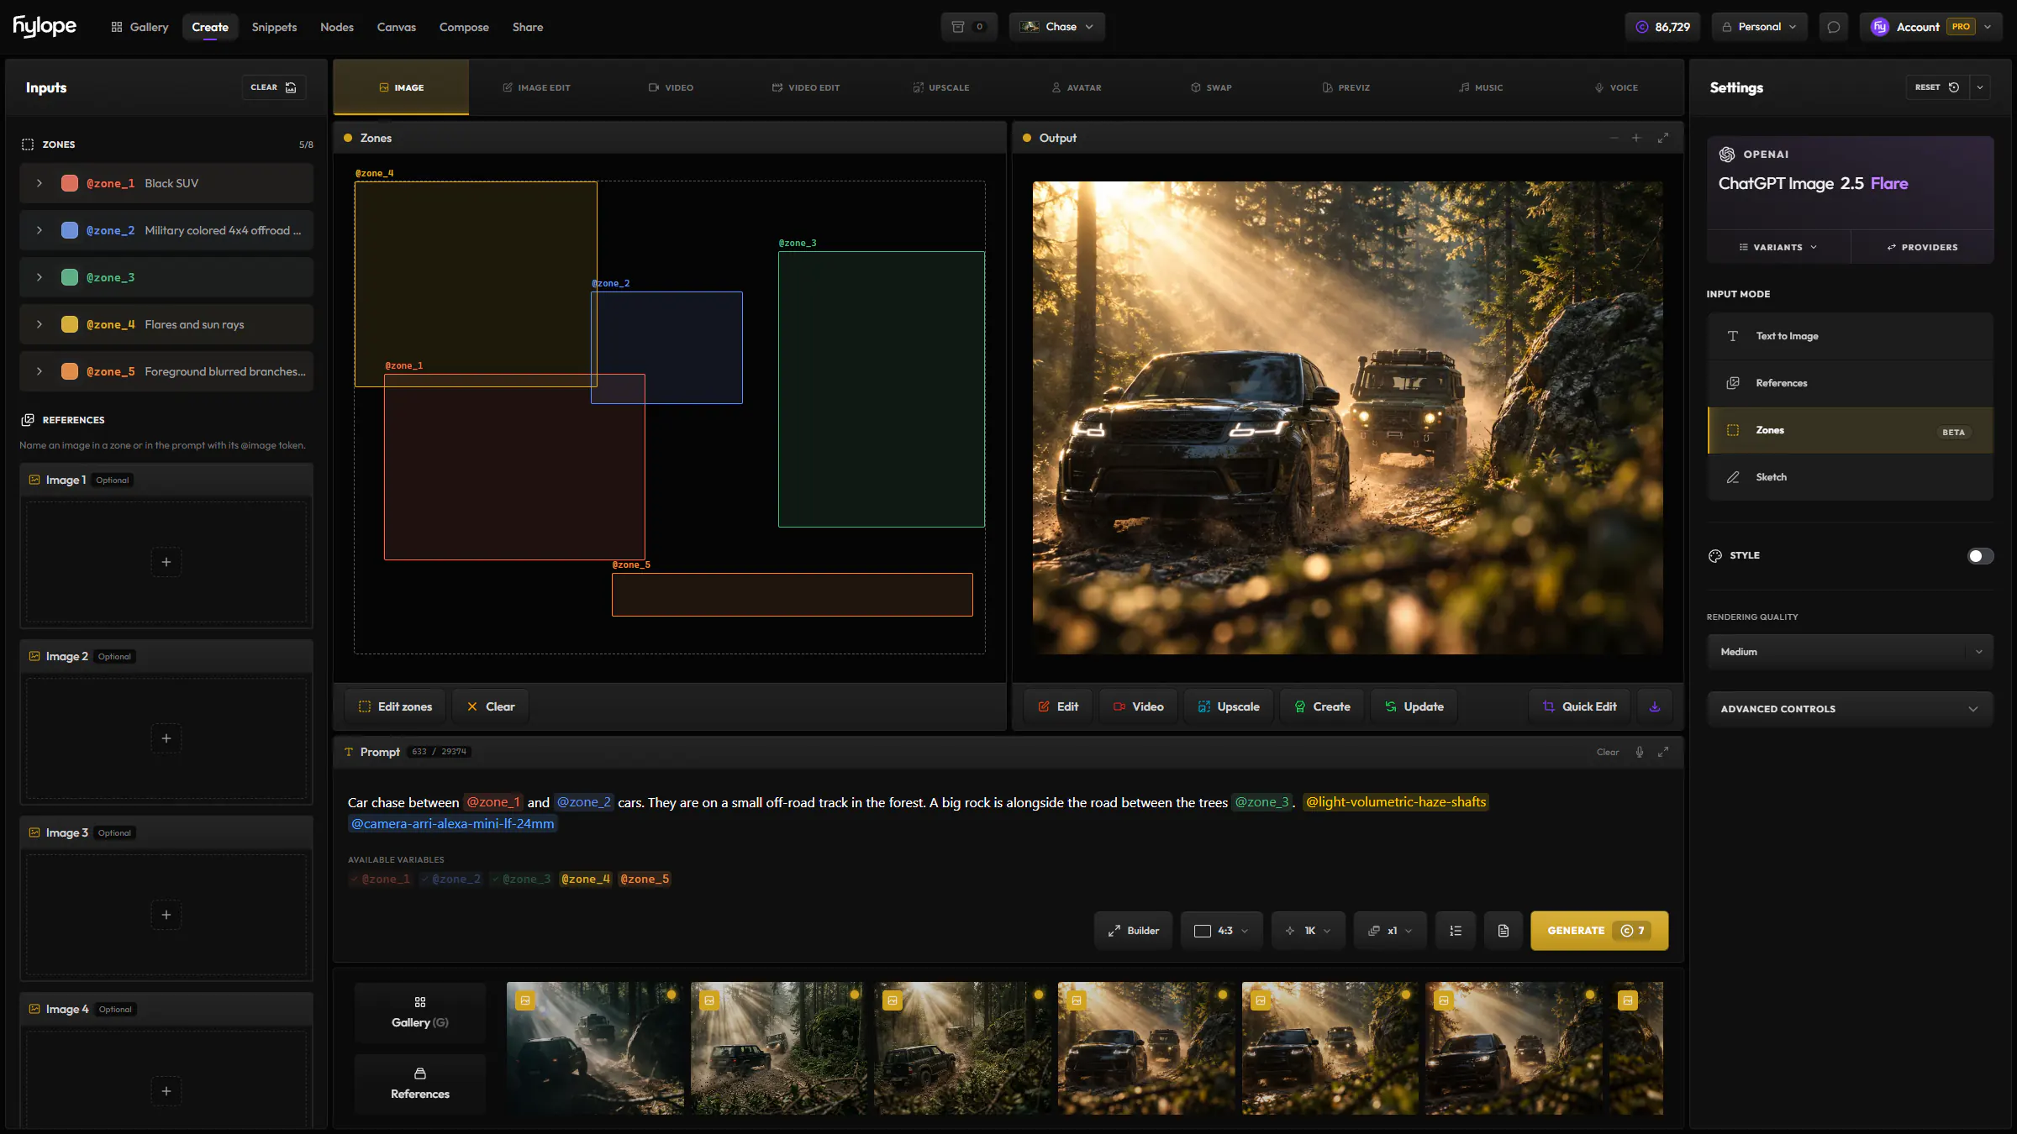The height and width of the screenshot is (1134, 2017).
Task: Open the Chase project dropdown
Action: point(1057,27)
